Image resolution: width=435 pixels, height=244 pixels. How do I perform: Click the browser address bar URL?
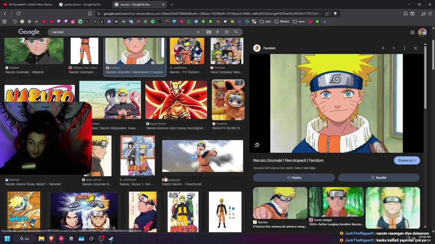pyautogui.click(x=212, y=14)
